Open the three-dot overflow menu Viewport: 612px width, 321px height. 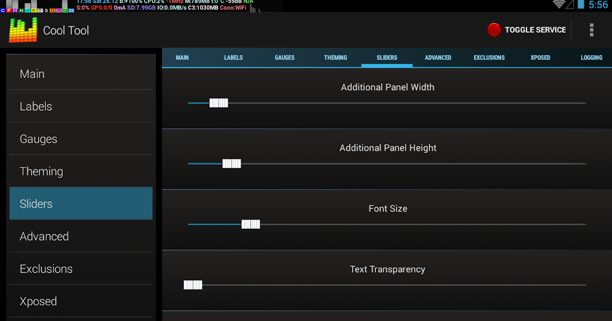592,30
